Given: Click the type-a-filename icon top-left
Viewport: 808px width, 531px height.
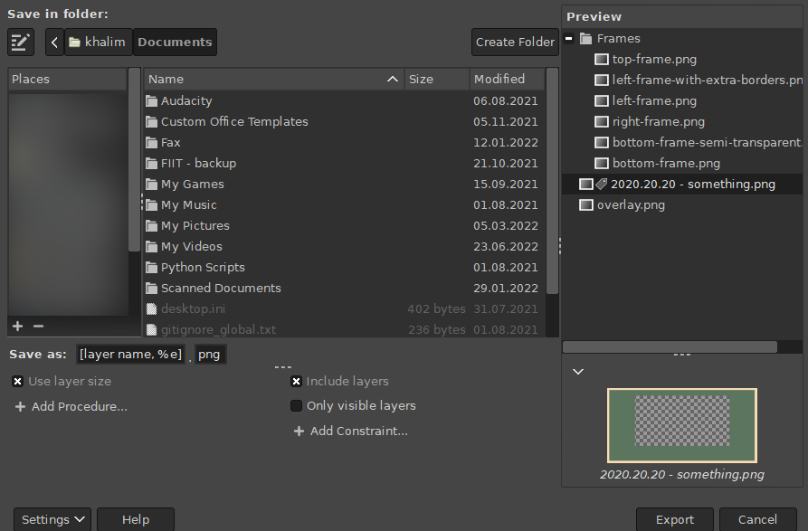Looking at the screenshot, I should point(20,42).
